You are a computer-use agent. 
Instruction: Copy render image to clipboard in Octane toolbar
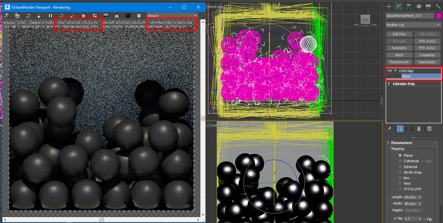(17, 16)
